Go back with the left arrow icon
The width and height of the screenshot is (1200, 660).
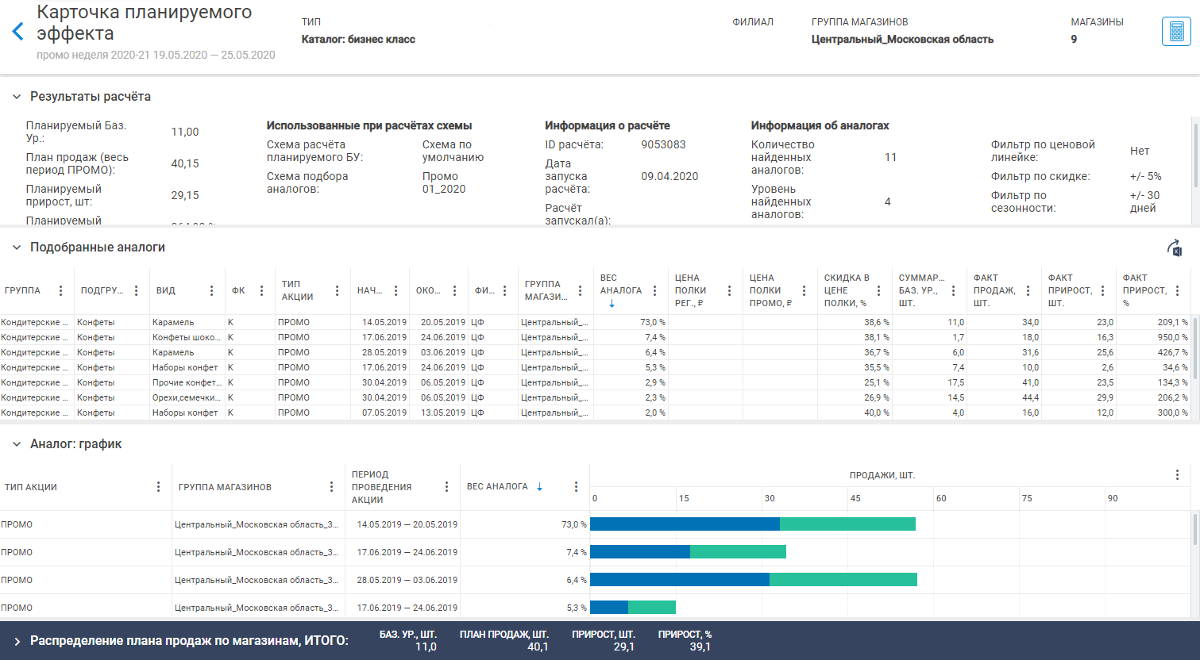click(17, 32)
